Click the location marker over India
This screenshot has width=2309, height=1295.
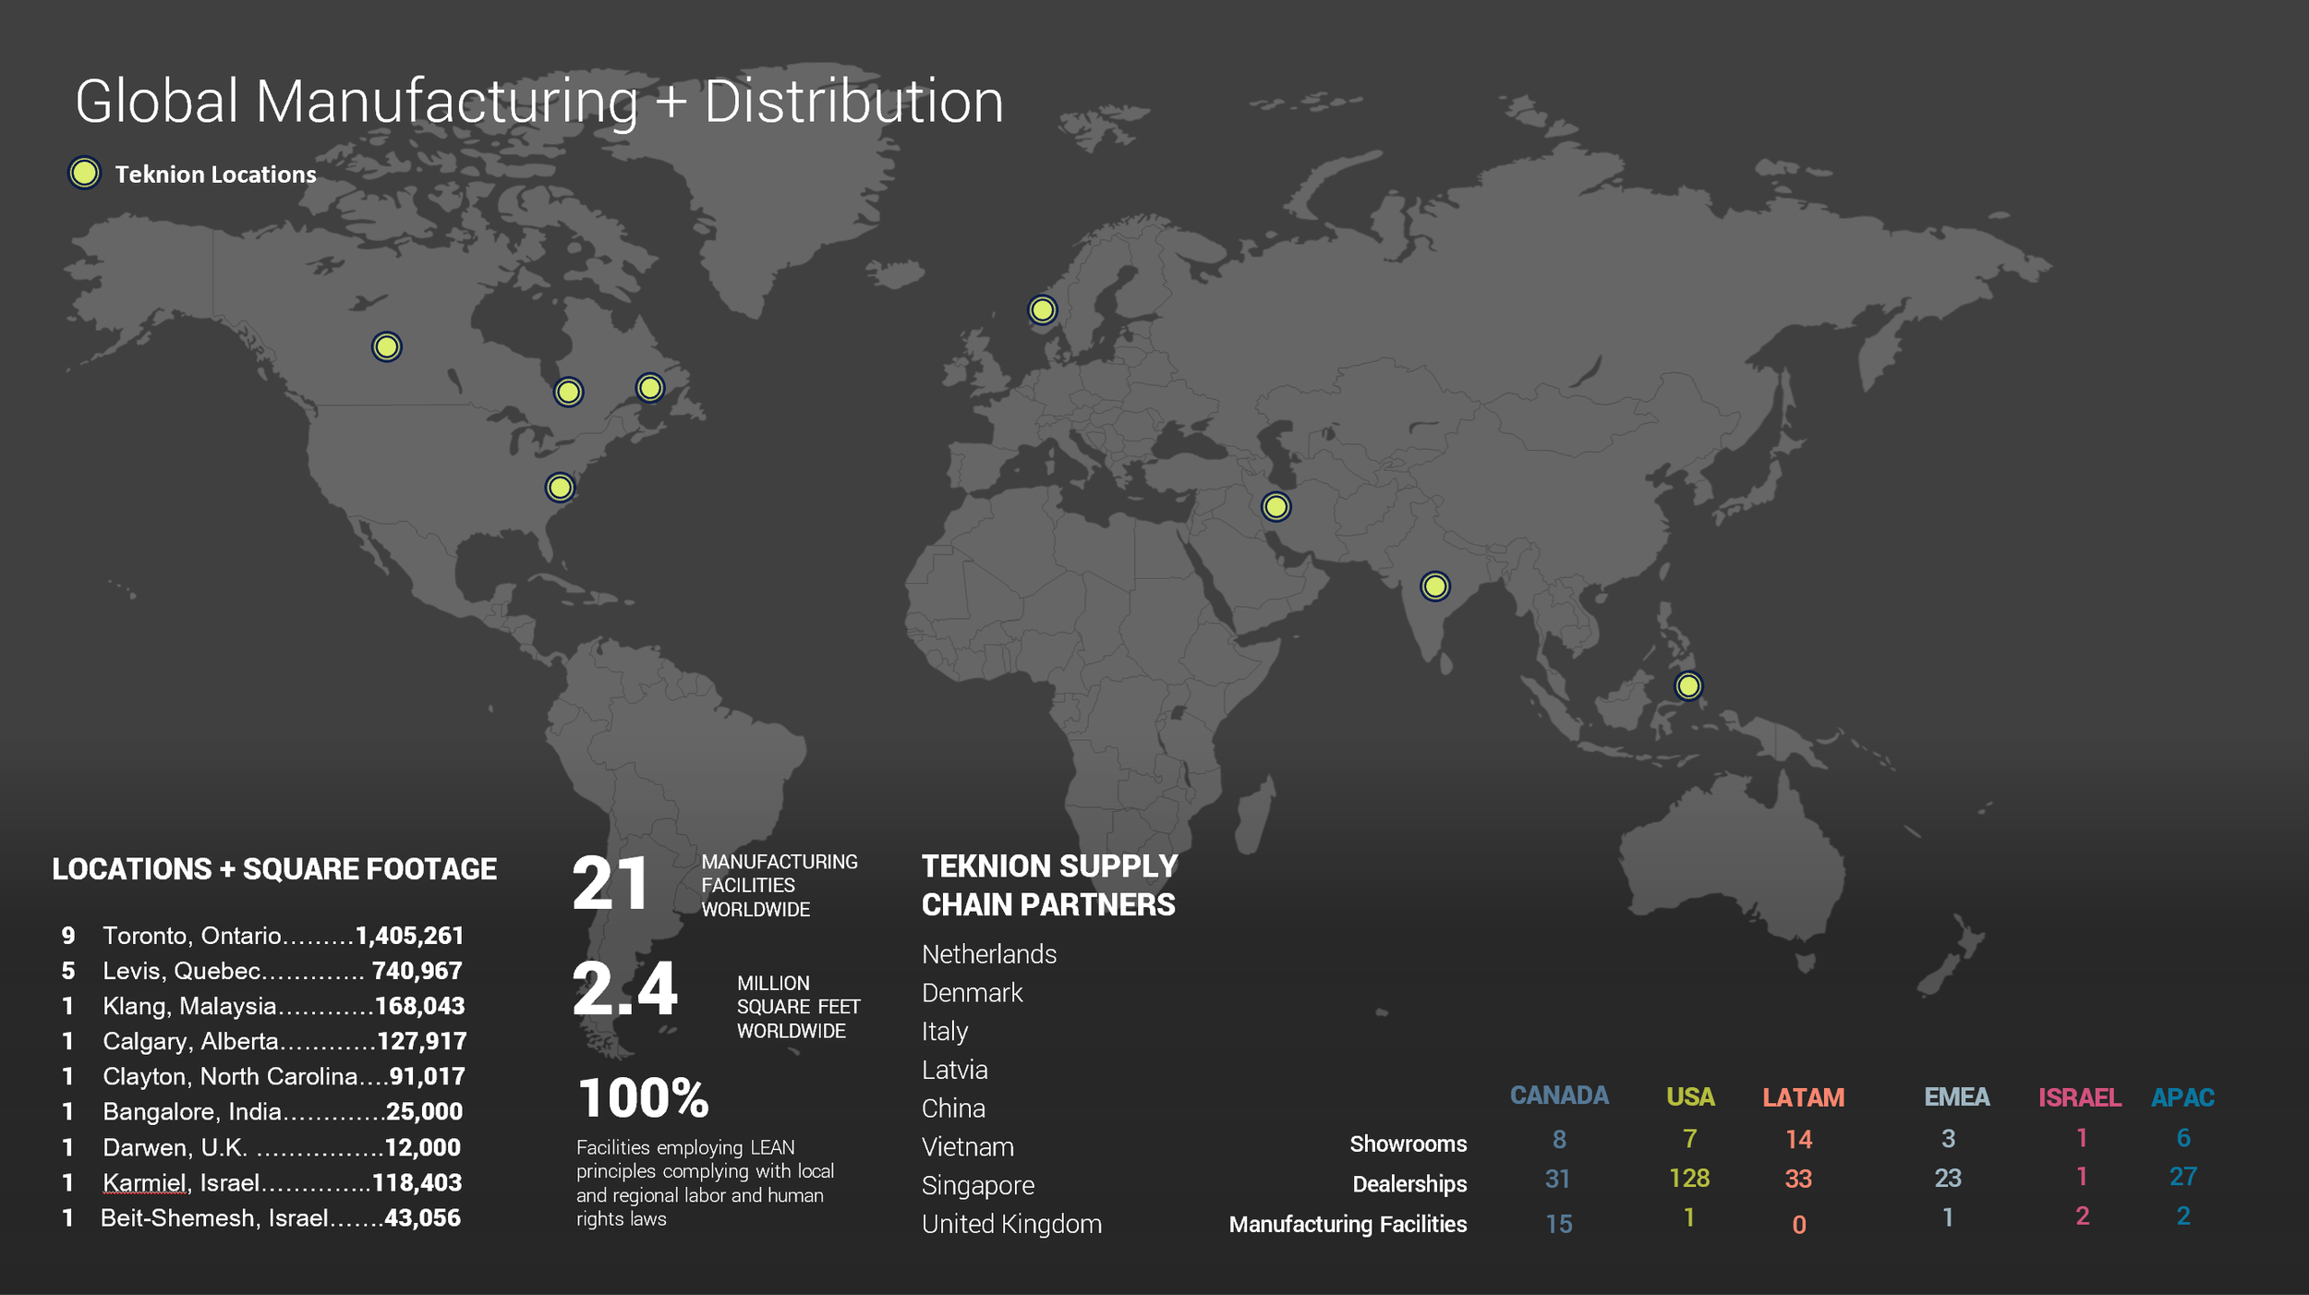tap(1434, 586)
